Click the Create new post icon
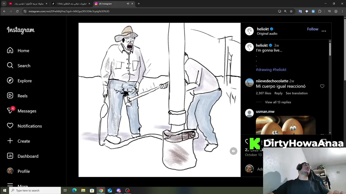 (x=10, y=141)
